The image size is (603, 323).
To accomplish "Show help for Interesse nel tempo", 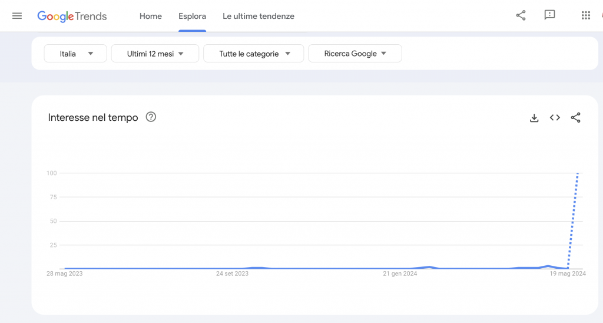I will 151,117.
